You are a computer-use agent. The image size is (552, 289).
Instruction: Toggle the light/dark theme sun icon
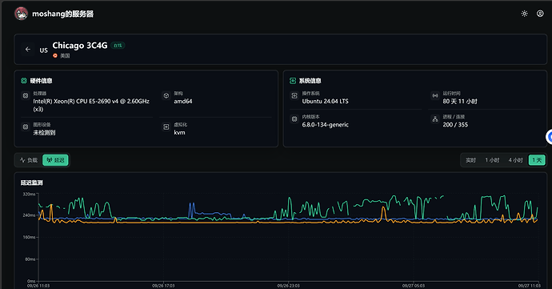[524, 14]
